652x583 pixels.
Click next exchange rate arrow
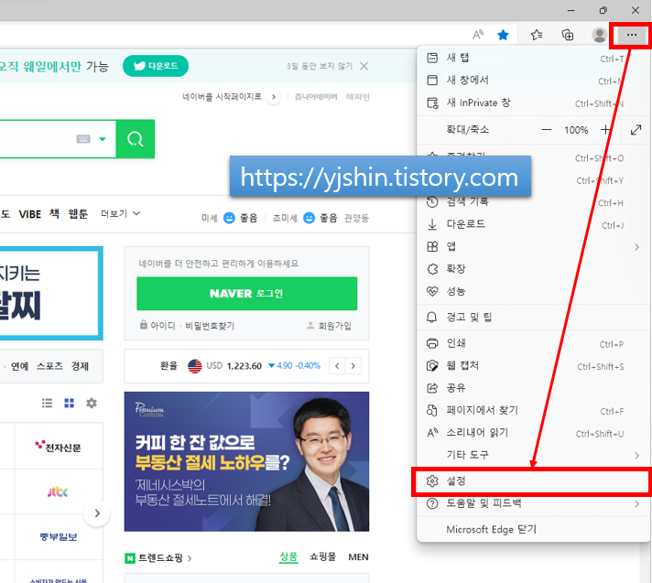point(353,366)
